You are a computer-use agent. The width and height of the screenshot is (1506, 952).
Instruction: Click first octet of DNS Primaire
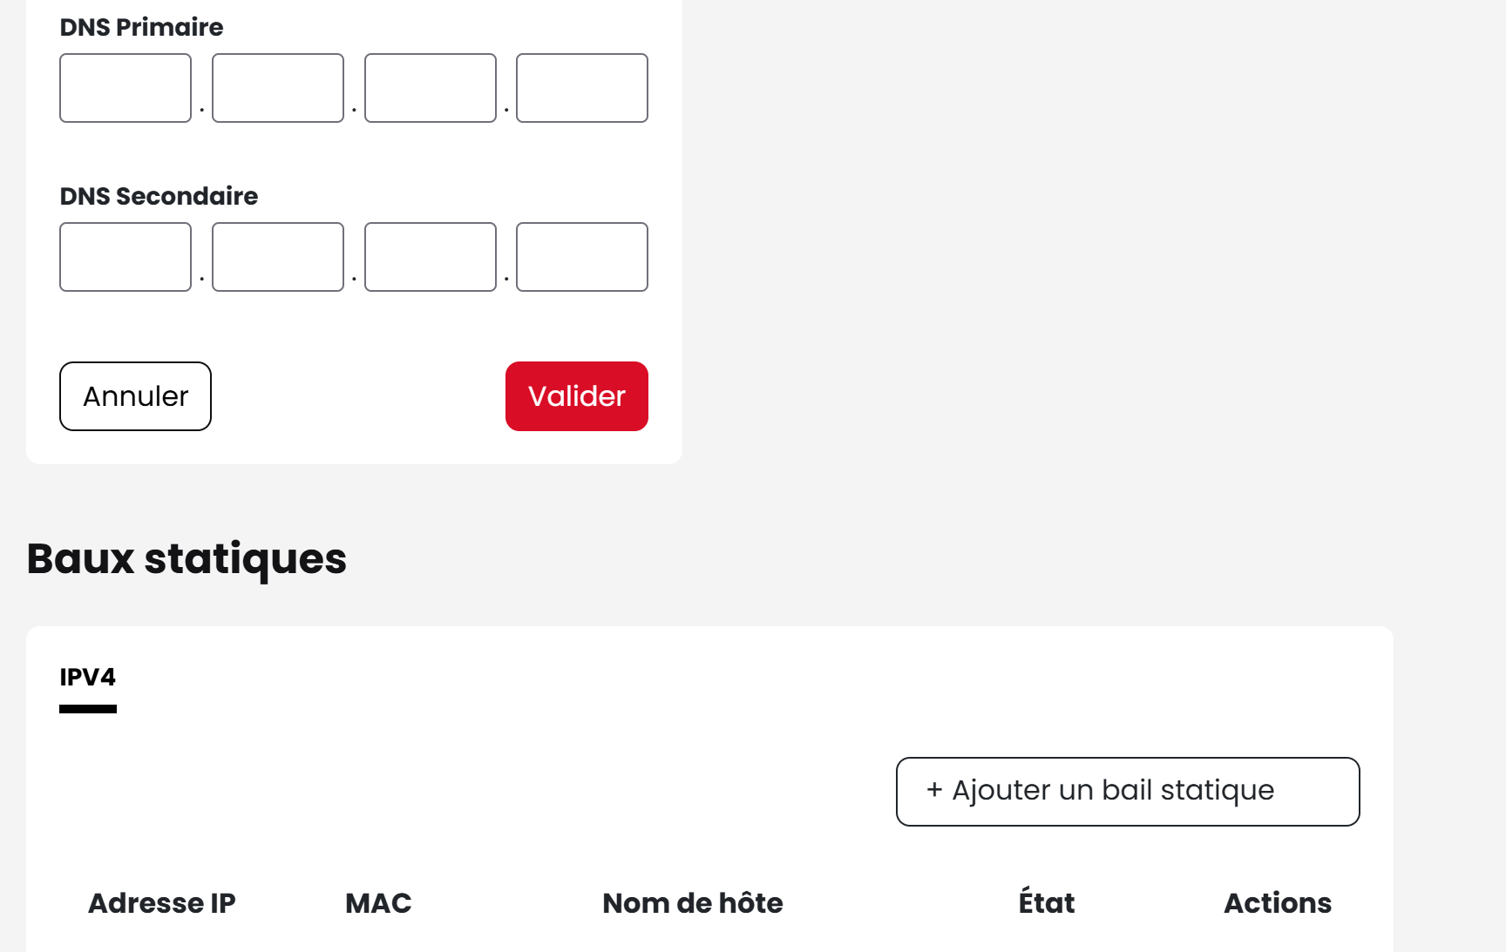coord(125,88)
